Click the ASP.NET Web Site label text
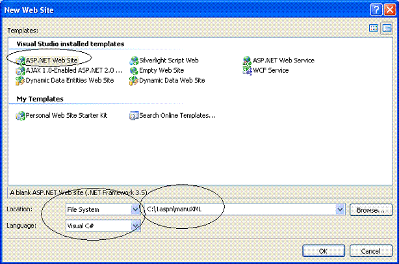The height and width of the screenshot is (264, 399). 51,60
